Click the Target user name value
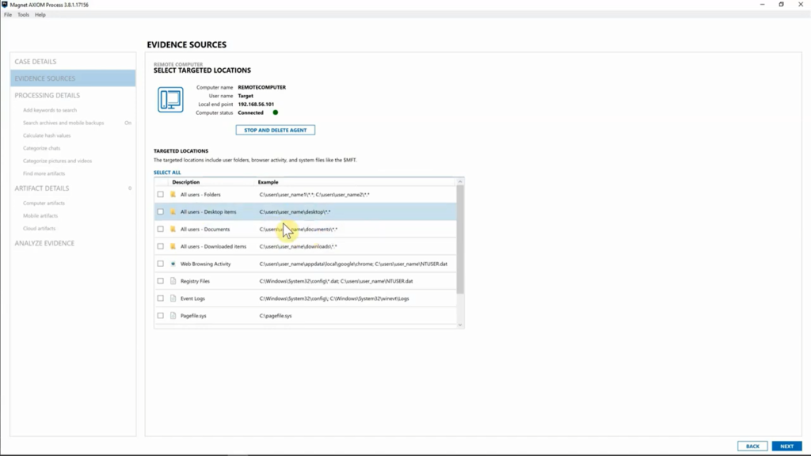 tap(246, 96)
